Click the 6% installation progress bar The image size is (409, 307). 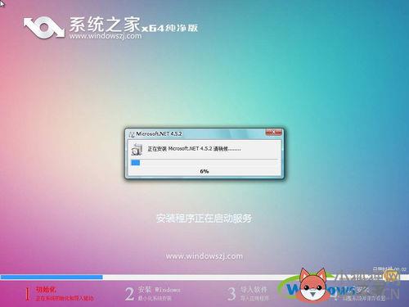(204, 163)
